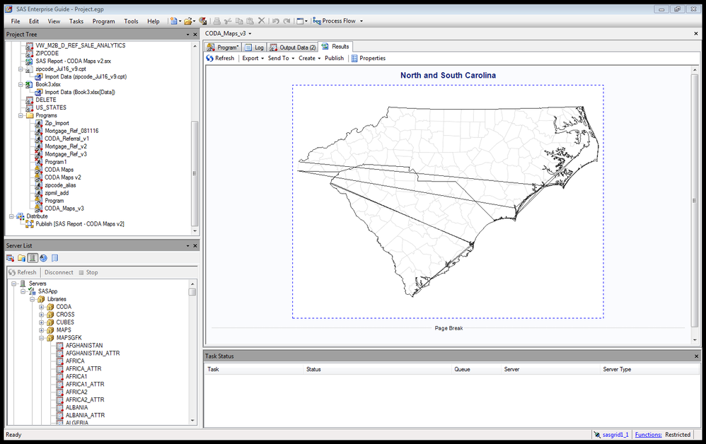
Task: Click the Open folder icon in toolbar
Action: [188, 21]
